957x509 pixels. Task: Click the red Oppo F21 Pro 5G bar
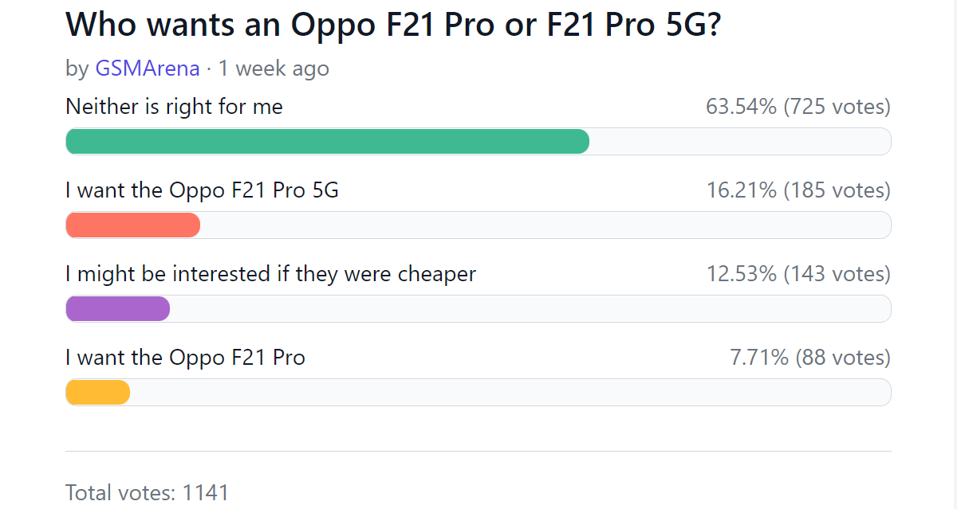click(132, 225)
